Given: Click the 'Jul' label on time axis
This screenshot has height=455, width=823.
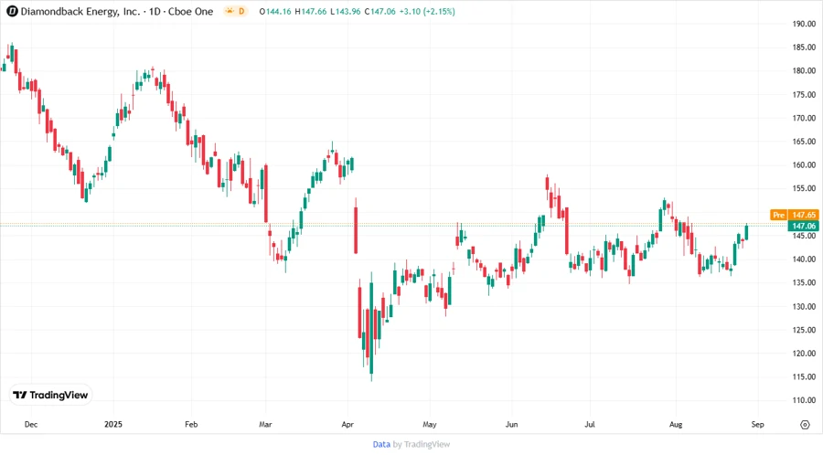Looking at the screenshot, I should [x=590, y=424].
